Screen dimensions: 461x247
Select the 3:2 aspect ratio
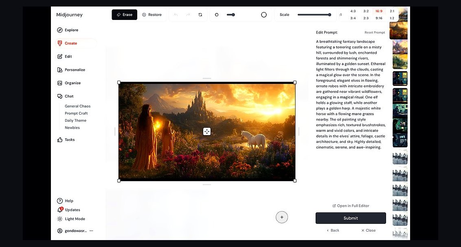click(366, 11)
